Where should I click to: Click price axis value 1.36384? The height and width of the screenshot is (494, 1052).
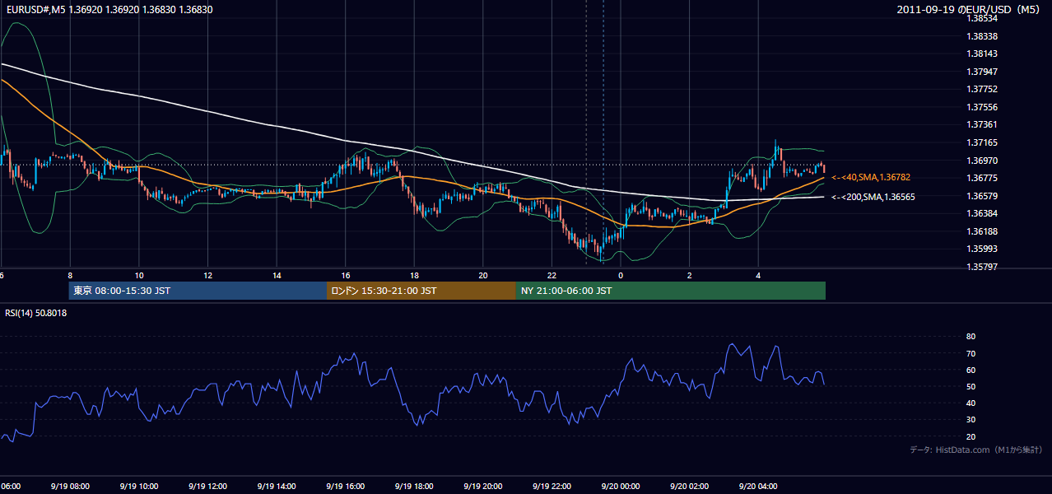coord(981,213)
